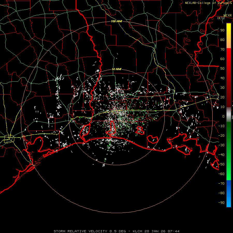This screenshot has height=233, width=233.
Task: Click the "50" value on the velocity scale
Action: tap(222, 69)
